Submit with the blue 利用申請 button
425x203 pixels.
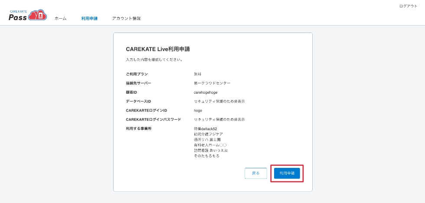coord(287,173)
